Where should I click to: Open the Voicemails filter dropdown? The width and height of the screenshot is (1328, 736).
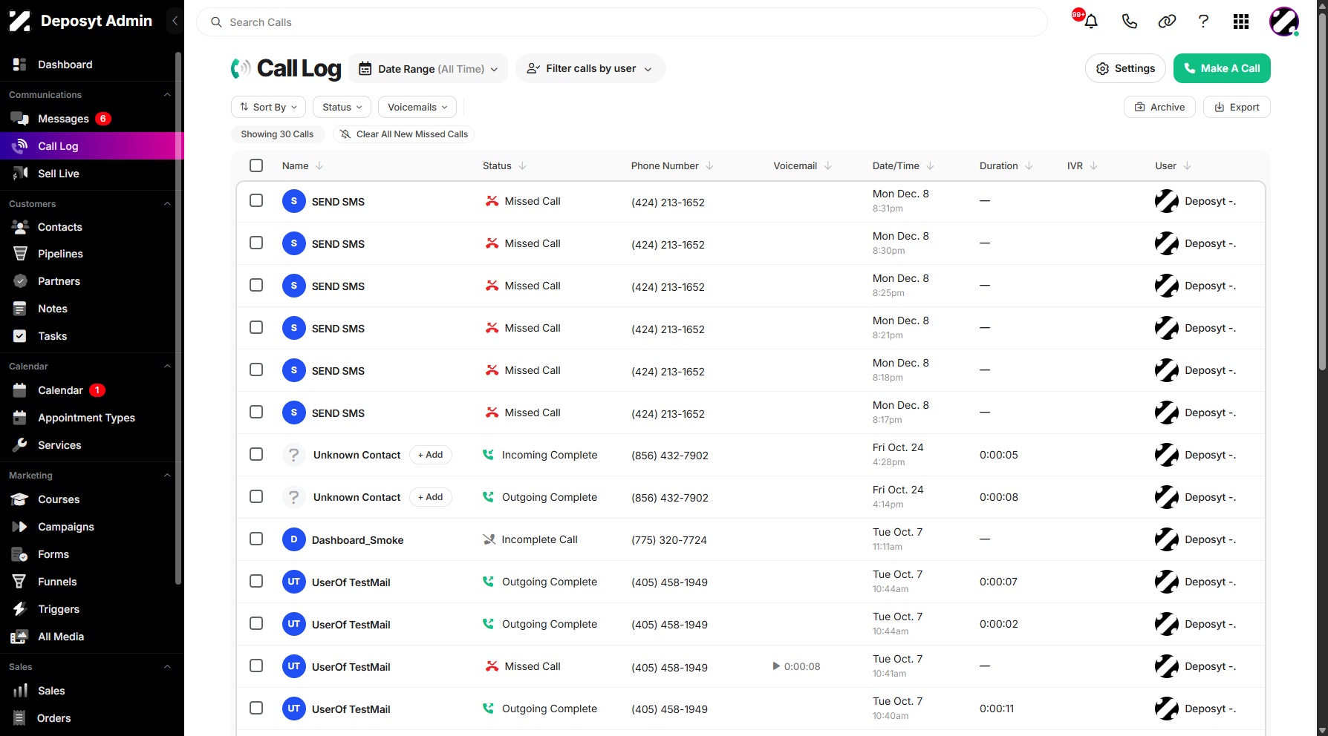coord(417,107)
